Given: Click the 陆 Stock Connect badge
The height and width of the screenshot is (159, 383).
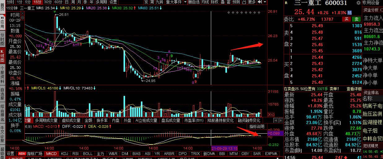Looking at the screenshot, I should (x=350, y=13).
